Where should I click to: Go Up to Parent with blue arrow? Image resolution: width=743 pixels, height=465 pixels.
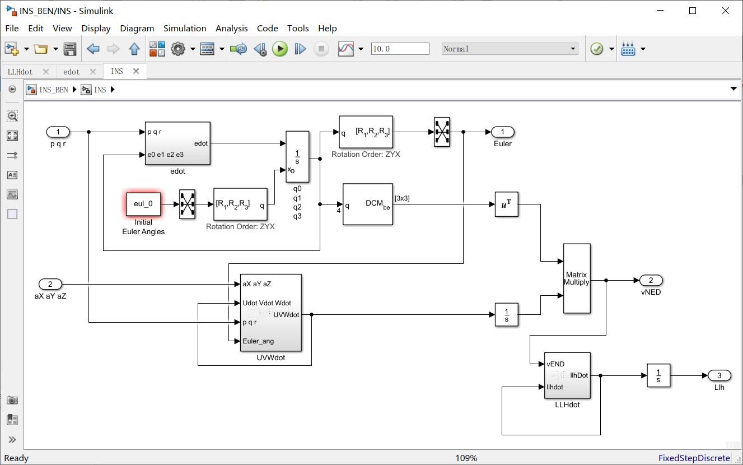point(134,49)
